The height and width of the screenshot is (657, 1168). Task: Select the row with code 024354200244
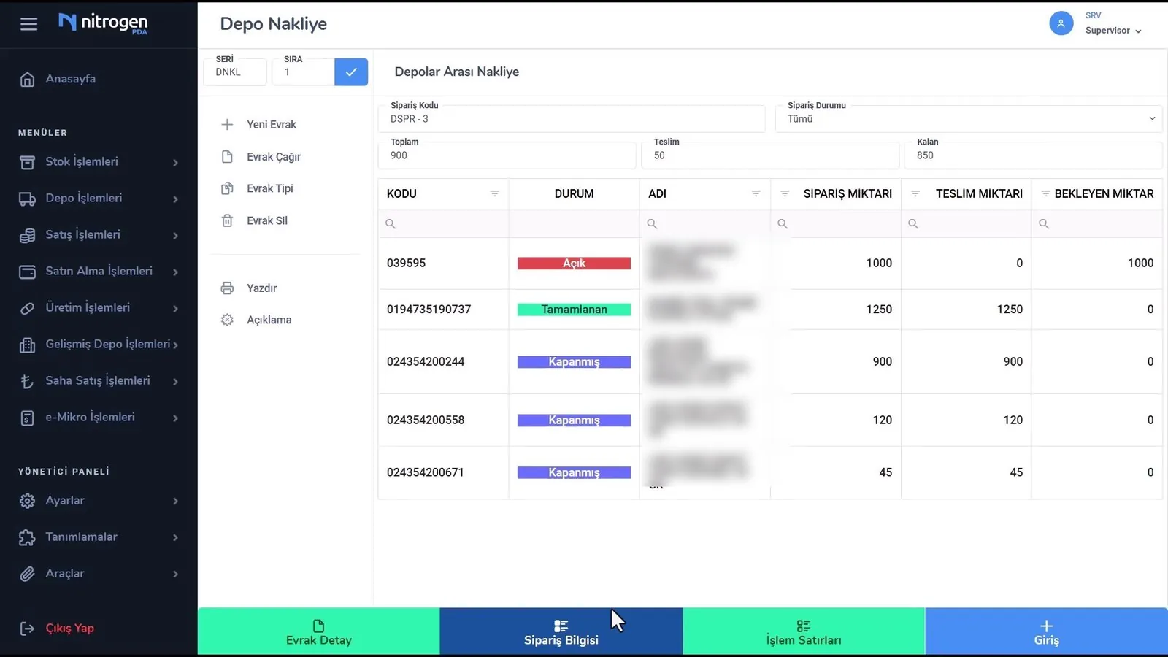[x=770, y=362]
